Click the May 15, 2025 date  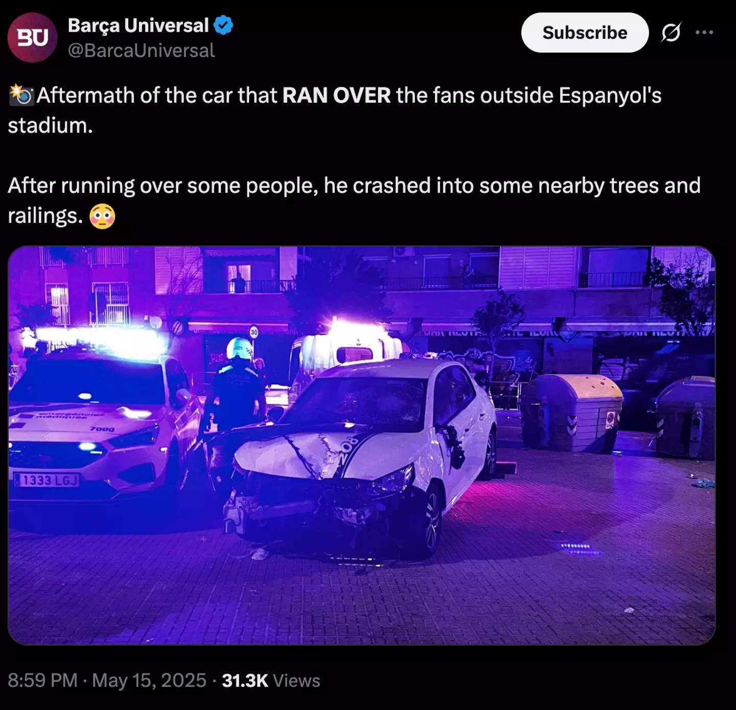click(149, 680)
